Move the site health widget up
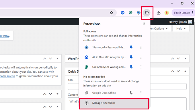This screenshot has height=110, width=195. pyautogui.click(x=45, y=59)
